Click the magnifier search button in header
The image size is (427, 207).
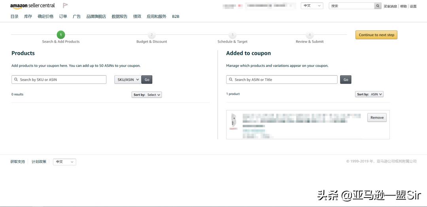378,6
